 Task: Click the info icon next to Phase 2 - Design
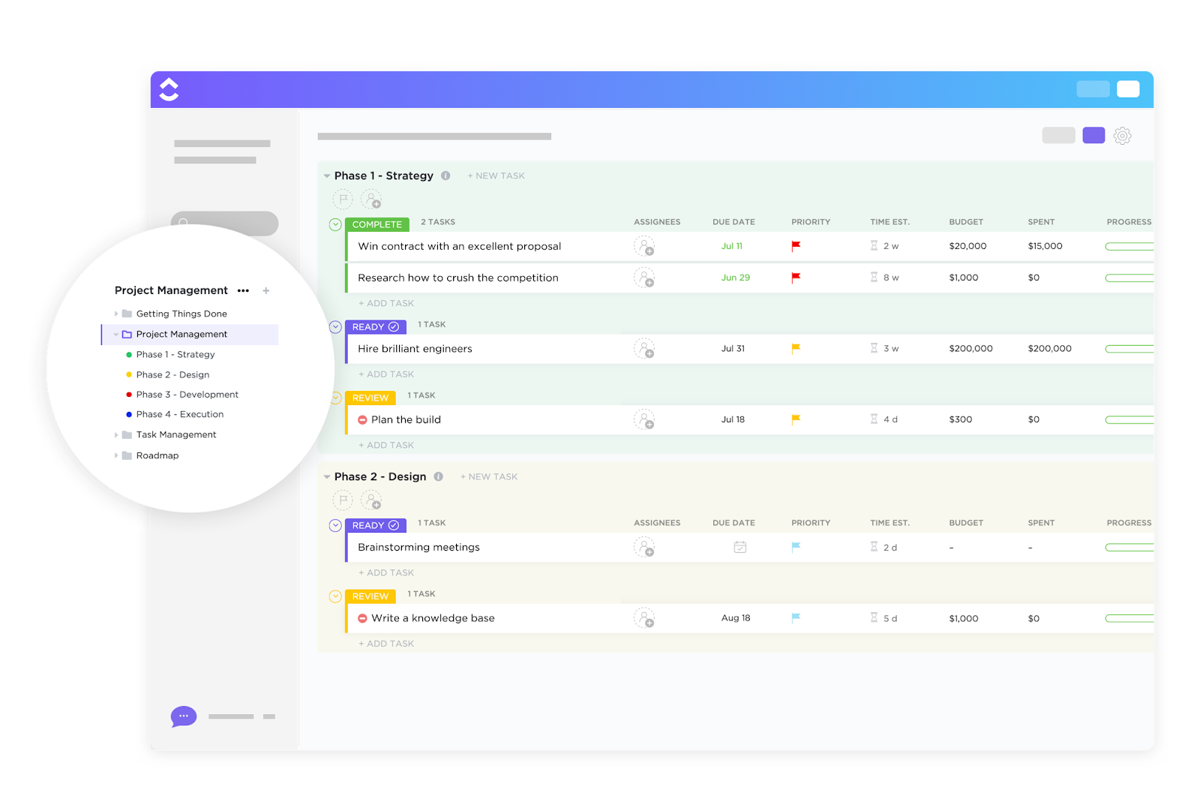tap(439, 476)
